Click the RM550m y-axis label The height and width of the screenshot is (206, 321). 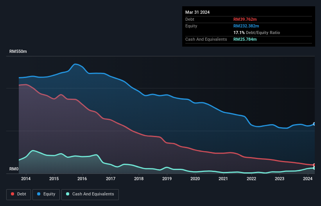coord(18,51)
